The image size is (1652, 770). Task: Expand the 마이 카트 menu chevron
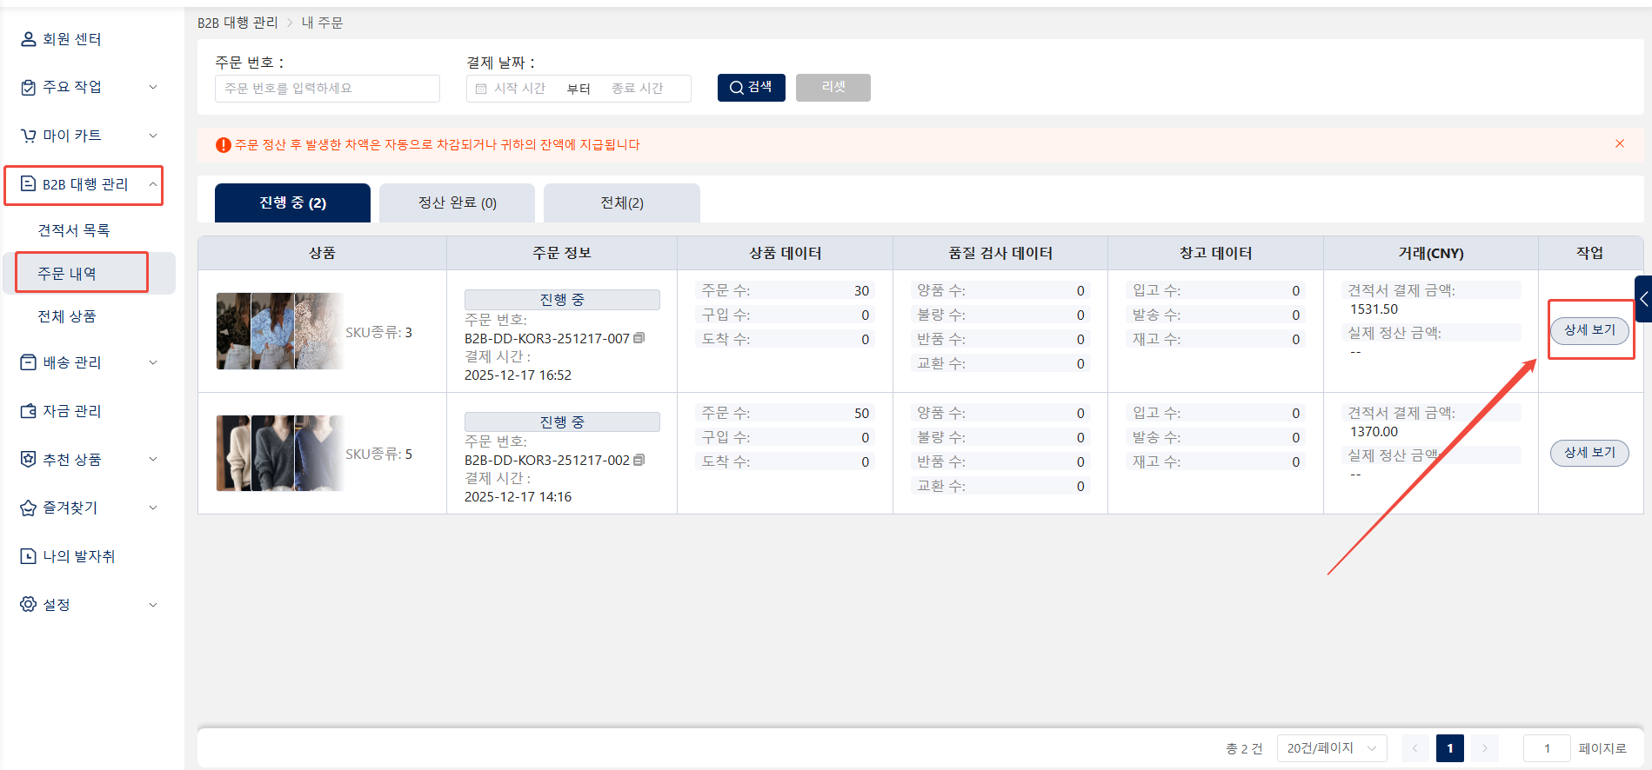pyautogui.click(x=153, y=136)
